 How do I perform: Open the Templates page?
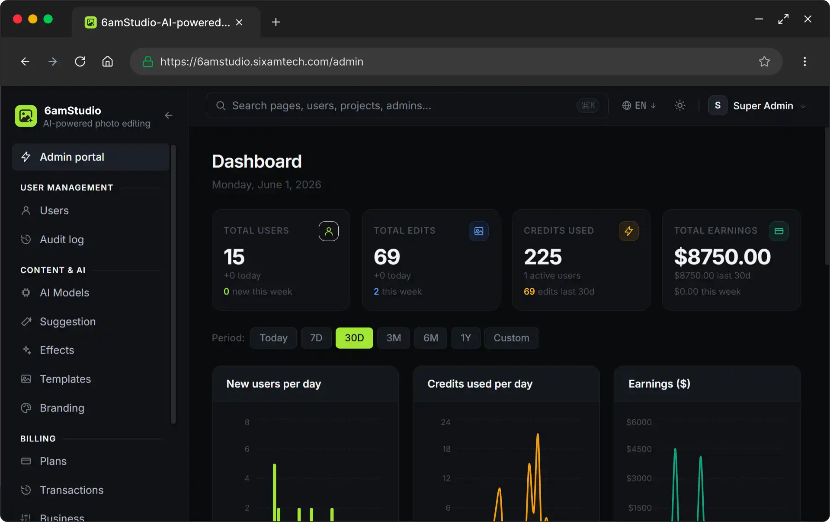tap(91, 379)
